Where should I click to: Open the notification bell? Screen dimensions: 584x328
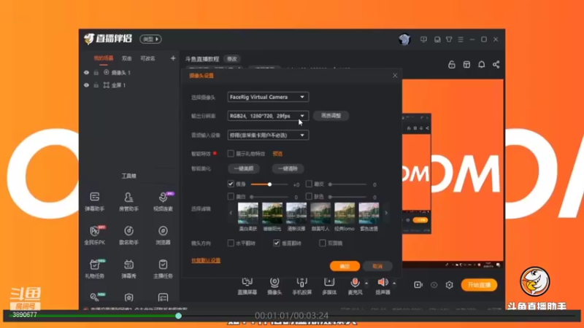tap(481, 64)
